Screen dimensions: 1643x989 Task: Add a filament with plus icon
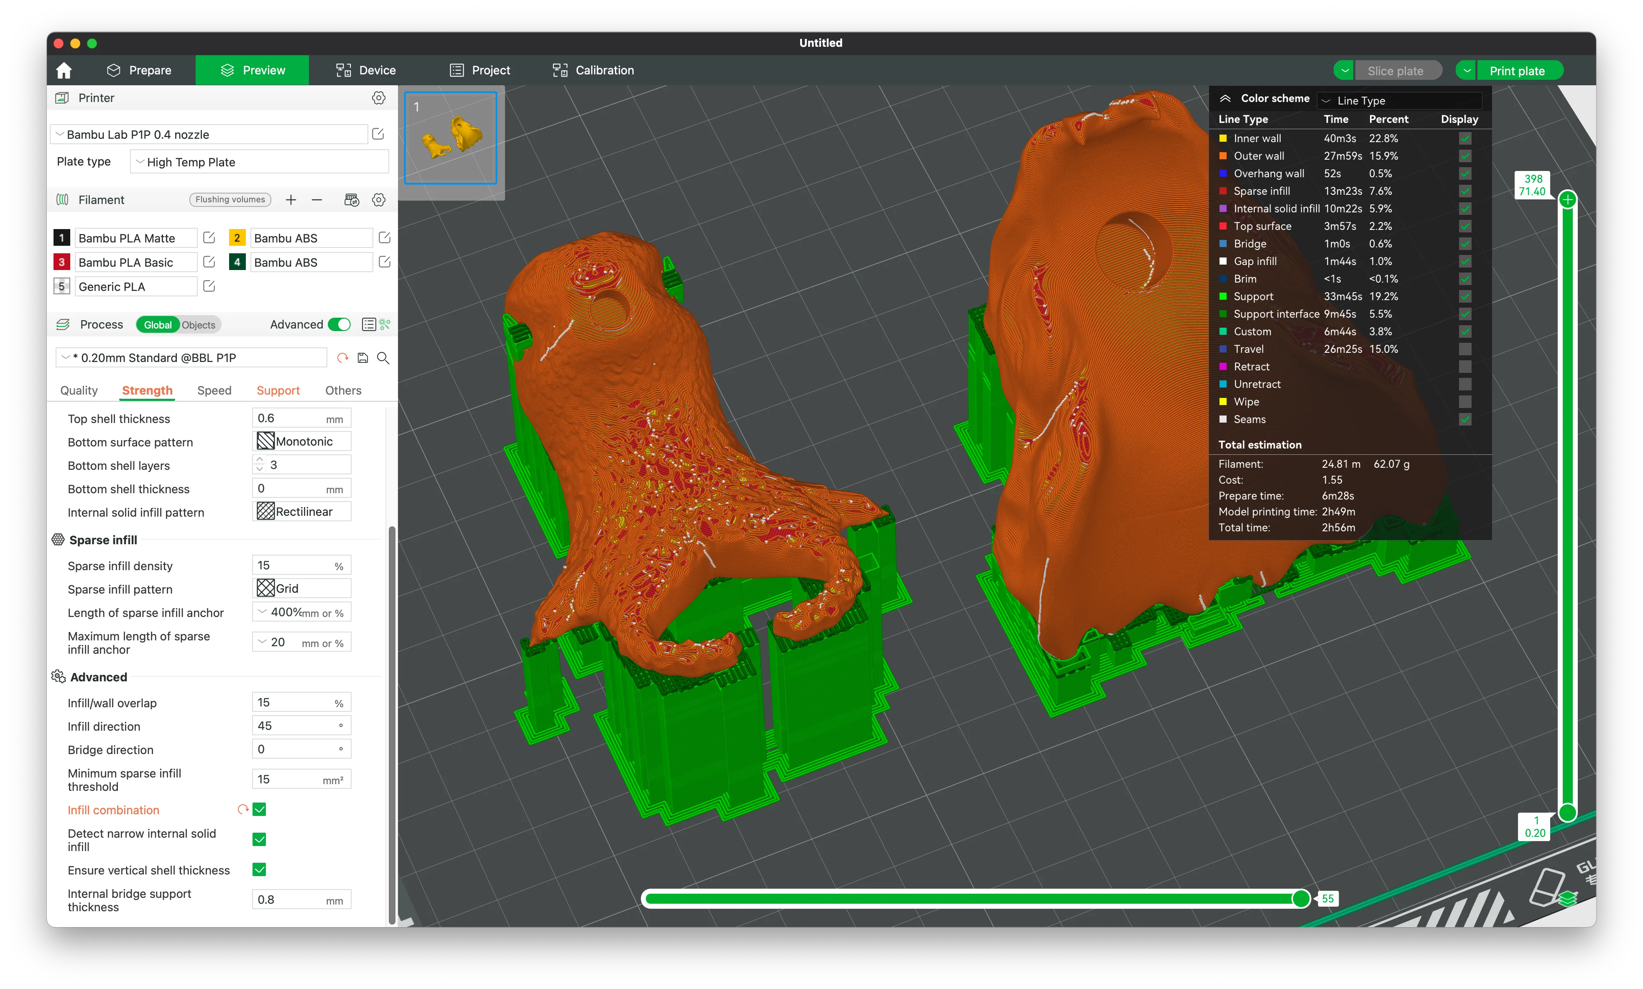coord(291,200)
